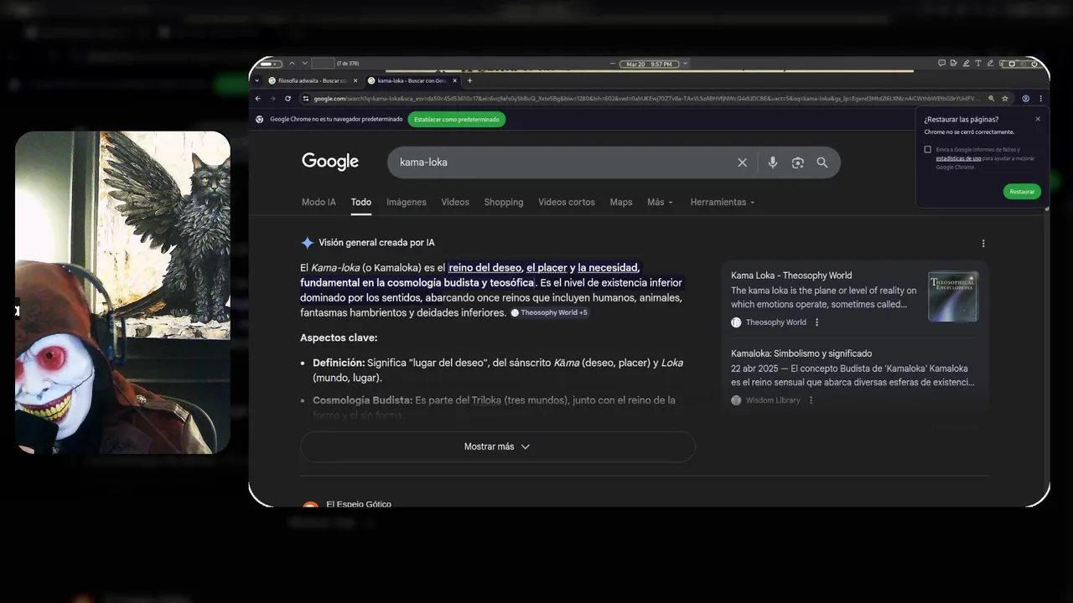Start voice search with the microphone icon

pyautogui.click(x=773, y=162)
